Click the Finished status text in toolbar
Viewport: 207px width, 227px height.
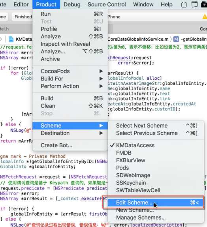coord(23,17)
